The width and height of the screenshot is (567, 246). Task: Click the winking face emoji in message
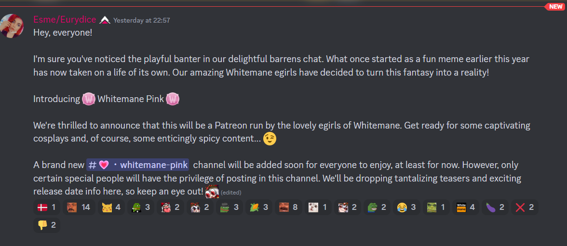pyautogui.click(x=270, y=139)
